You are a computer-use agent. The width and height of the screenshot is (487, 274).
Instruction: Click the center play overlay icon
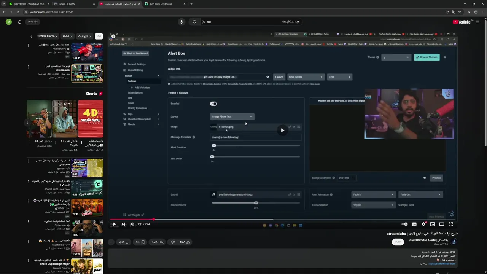pos(282,130)
